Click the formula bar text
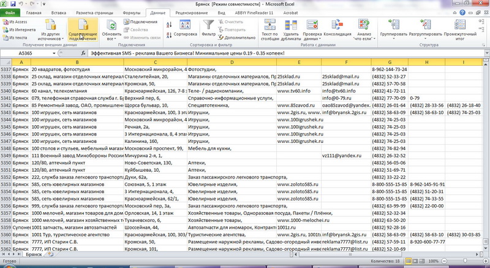This screenshot has height=268, width=490. [187, 53]
